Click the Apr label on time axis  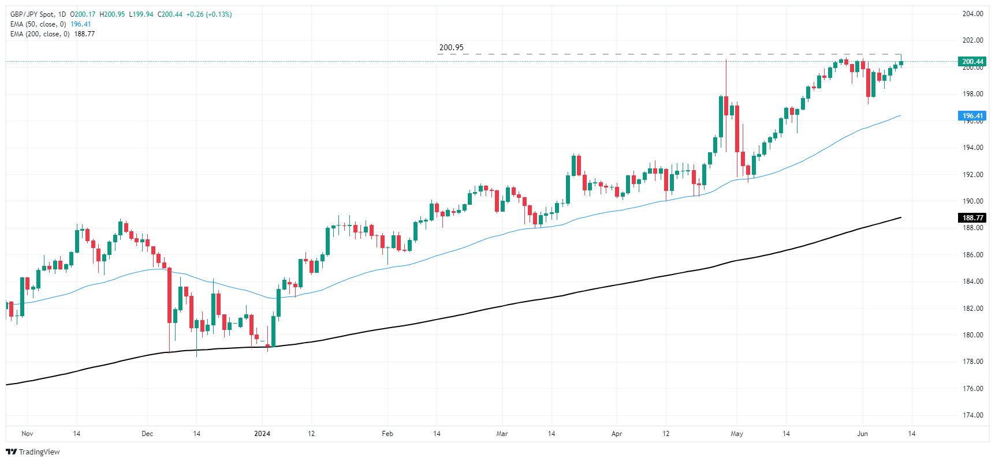pyautogui.click(x=617, y=434)
